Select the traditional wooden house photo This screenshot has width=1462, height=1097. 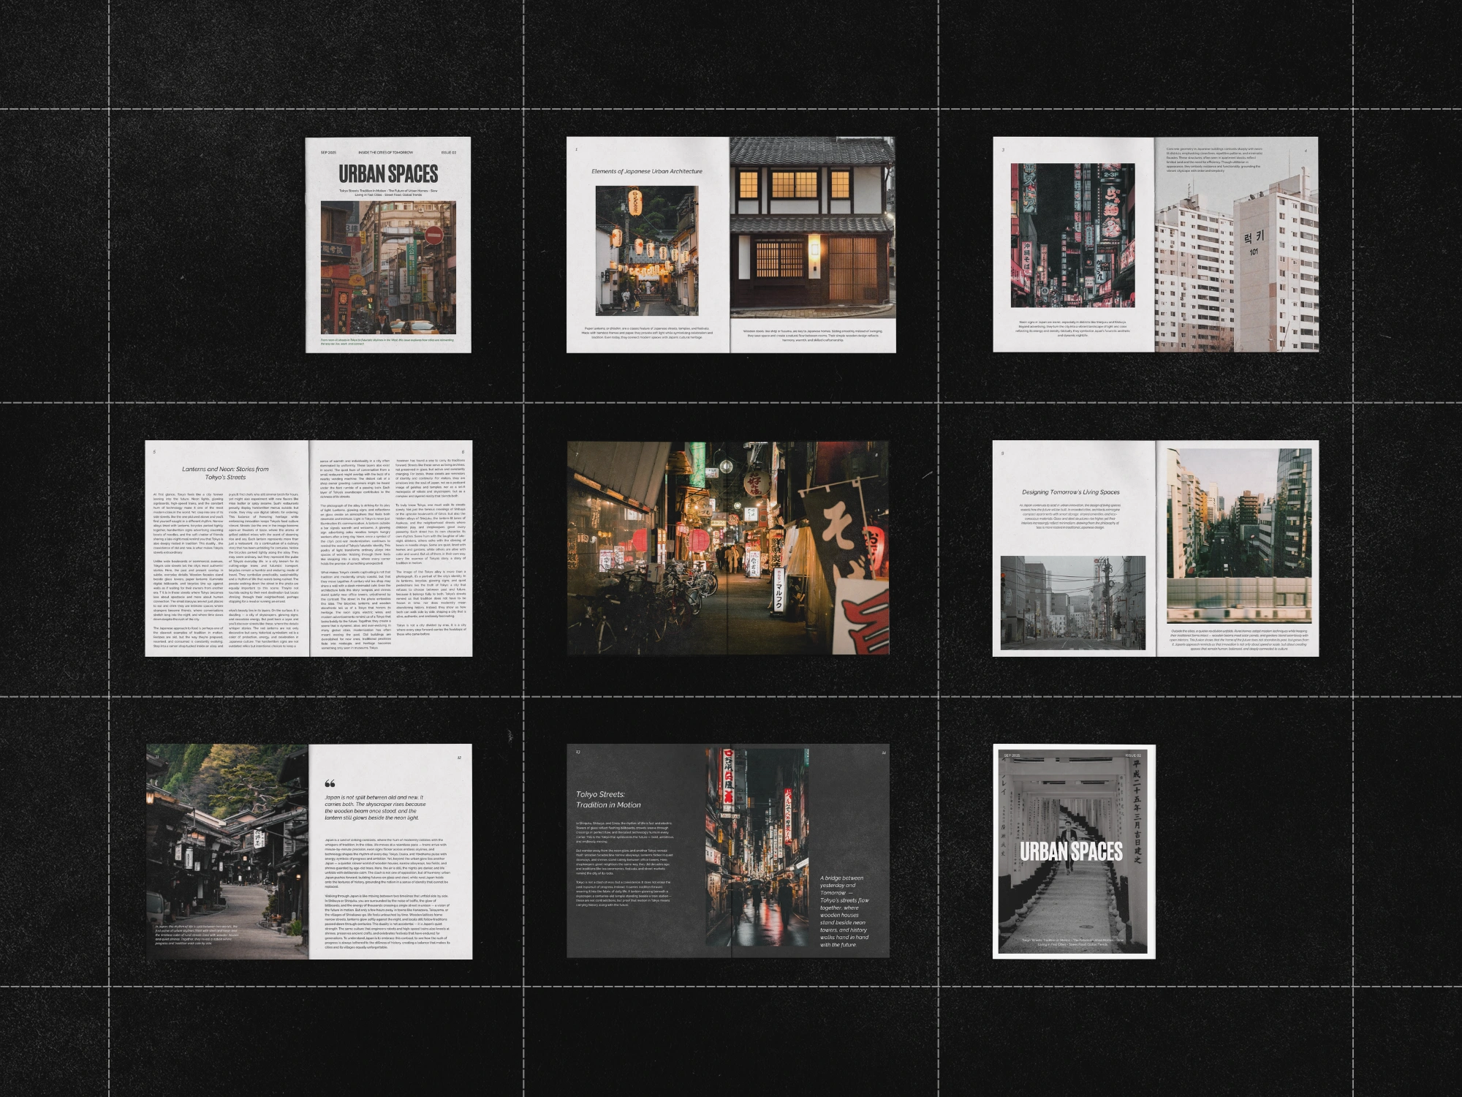coord(812,227)
